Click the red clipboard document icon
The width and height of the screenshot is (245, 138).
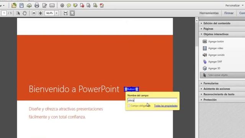(102, 5)
